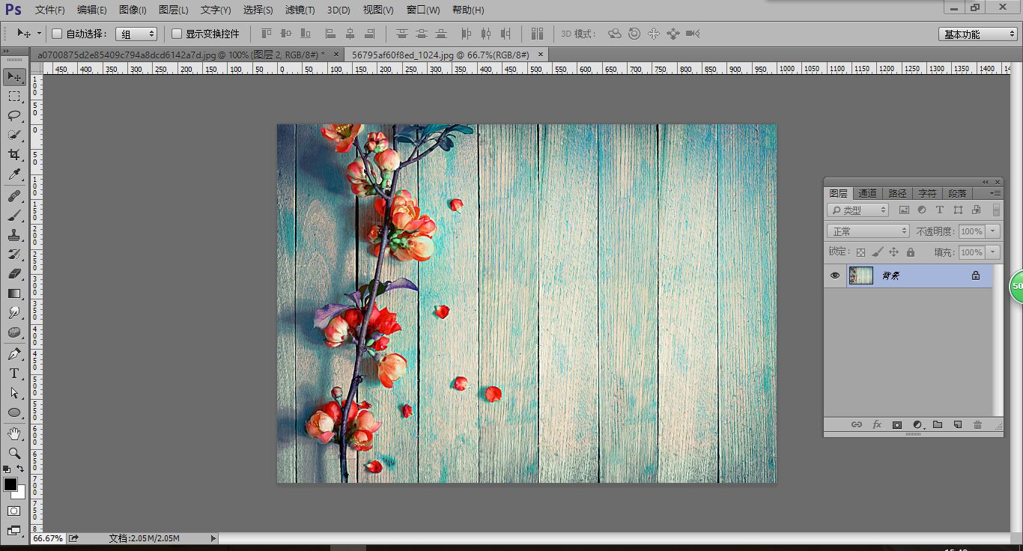Switch to the 通道 panel tab

point(867,193)
